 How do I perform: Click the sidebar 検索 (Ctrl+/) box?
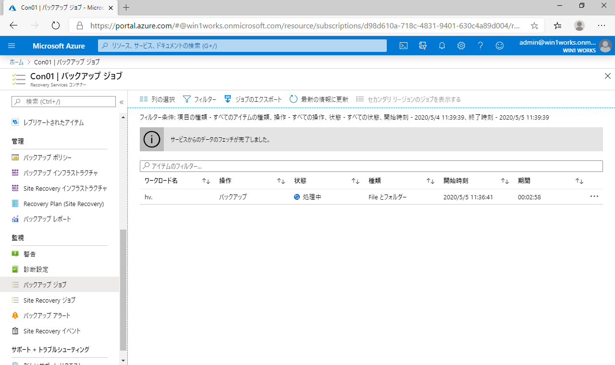[63, 101]
